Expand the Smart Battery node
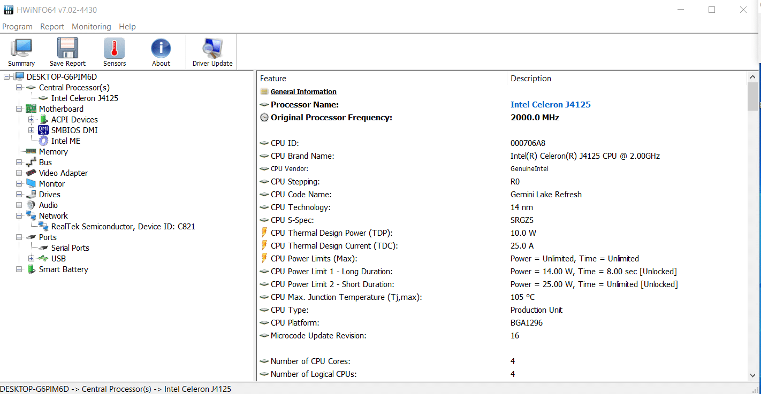The image size is (761, 394). click(x=19, y=269)
